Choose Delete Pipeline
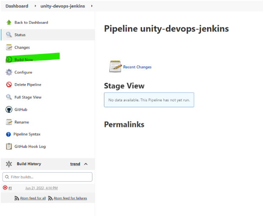 click(x=28, y=84)
